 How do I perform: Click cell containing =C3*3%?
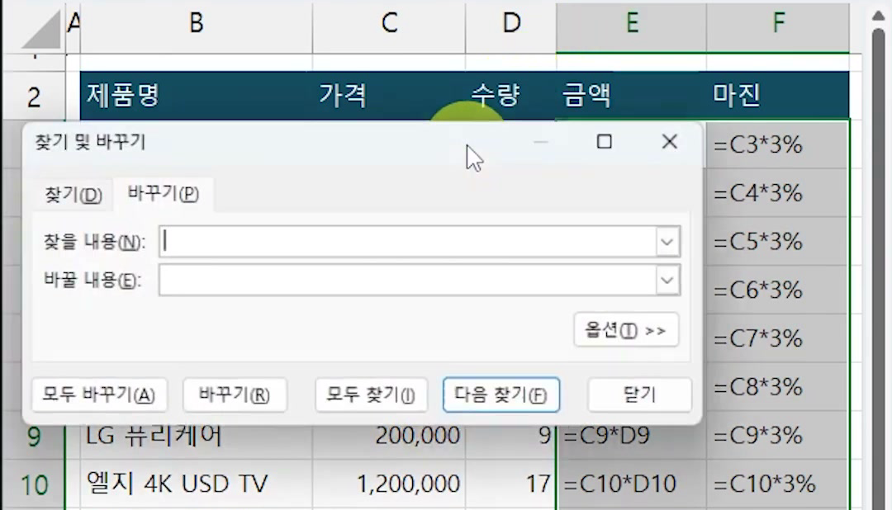pyautogui.click(x=778, y=145)
